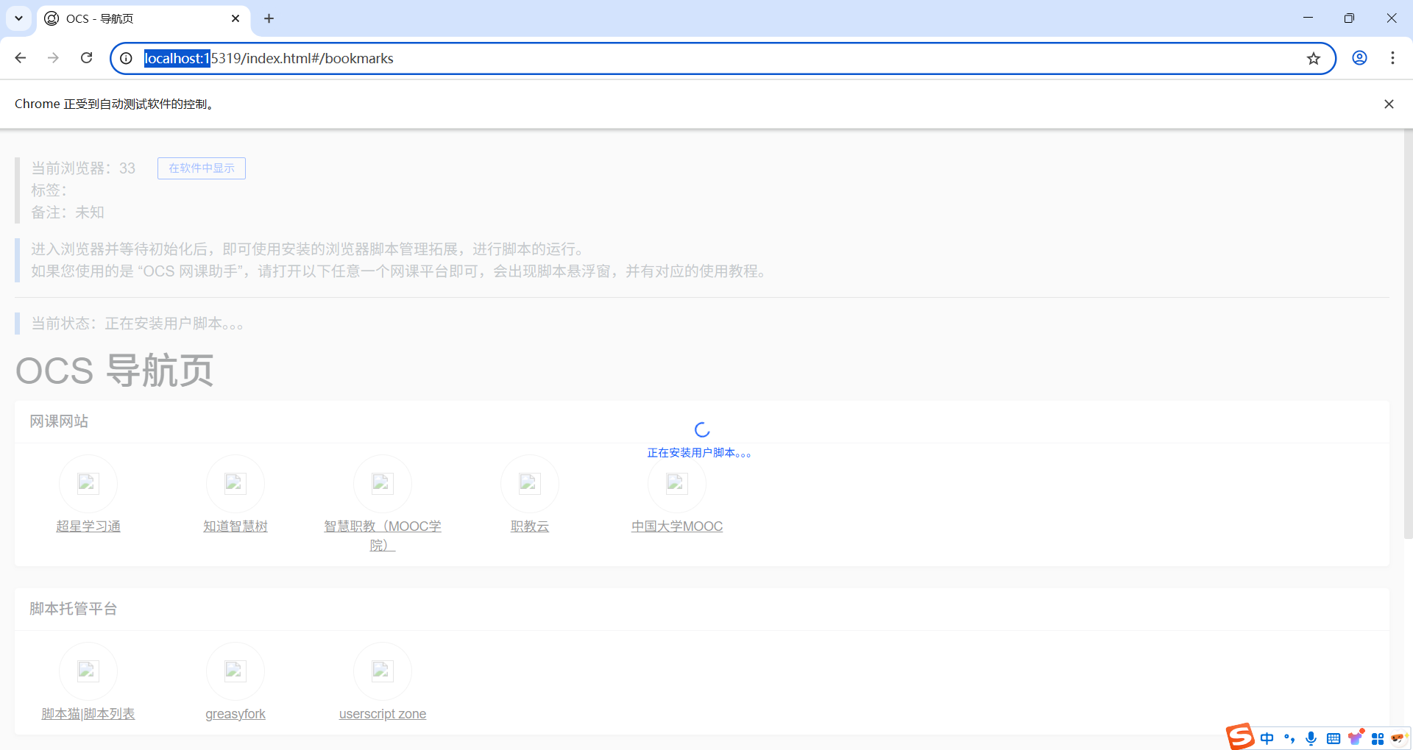
Task: Go back with the browser back arrow
Action: click(x=21, y=58)
